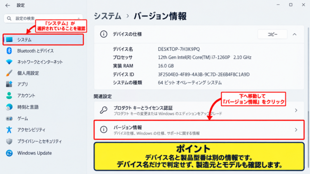Close the Settings window
The width and height of the screenshot is (310, 174).
click(304, 5)
